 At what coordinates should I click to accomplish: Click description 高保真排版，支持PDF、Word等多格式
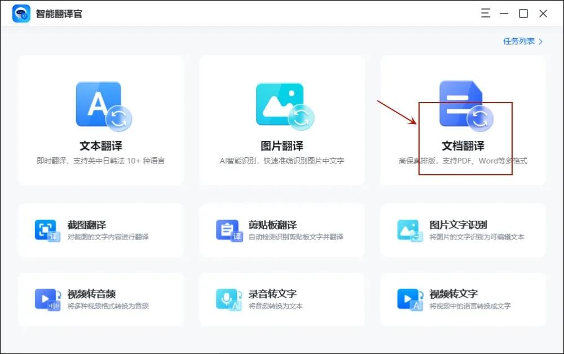click(463, 161)
